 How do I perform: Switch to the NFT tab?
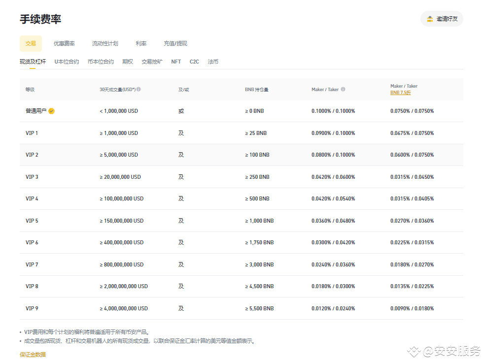coord(176,61)
